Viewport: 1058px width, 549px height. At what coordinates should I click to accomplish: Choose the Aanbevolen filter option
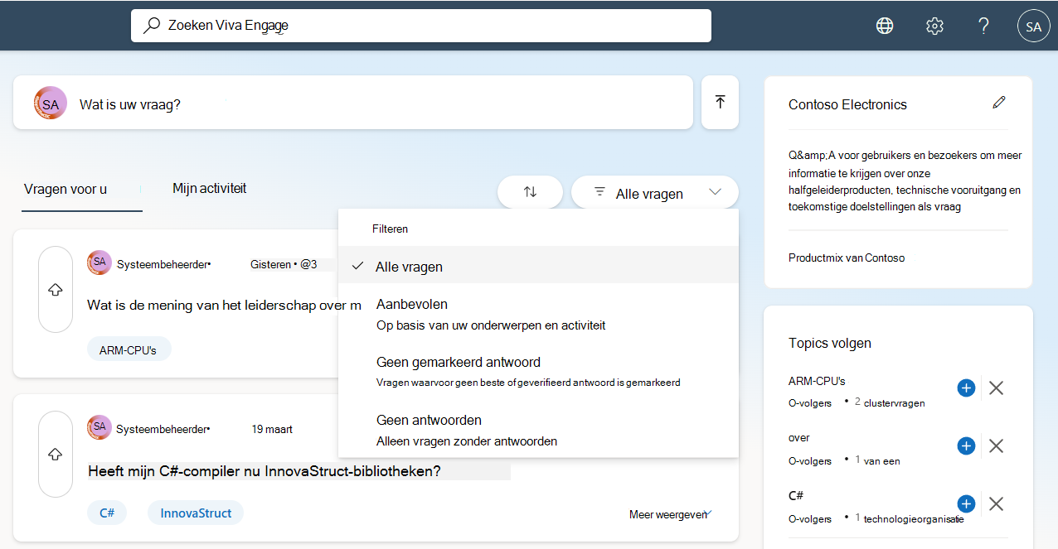538,315
